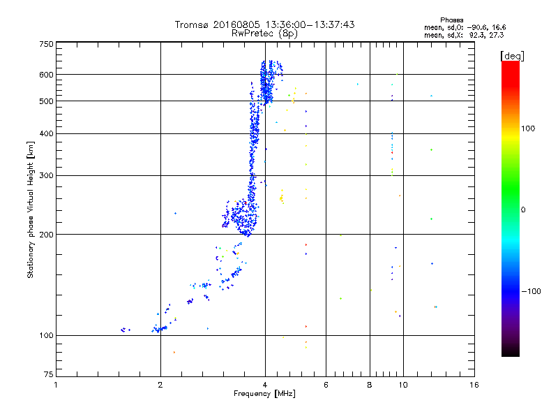Click the y-axis tick label '750'
558x419 pixels.
(x=46, y=44)
